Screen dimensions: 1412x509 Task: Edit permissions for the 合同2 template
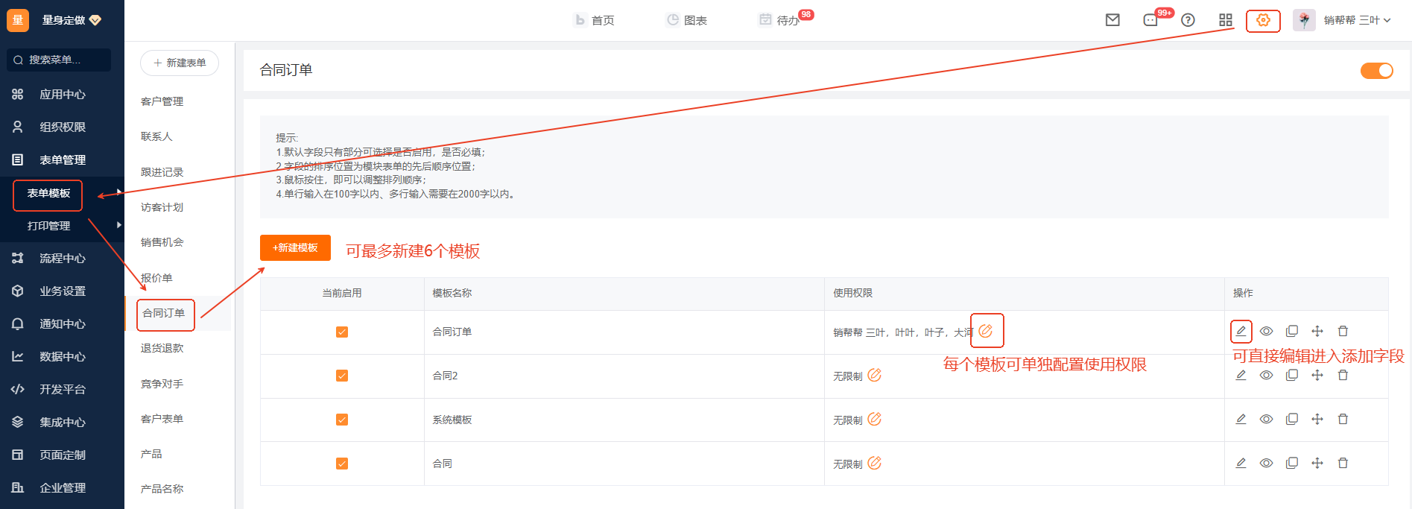[x=875, y=375]
